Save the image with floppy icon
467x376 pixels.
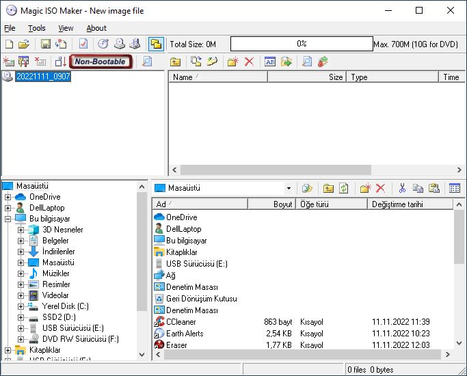(x=46, y=44)
